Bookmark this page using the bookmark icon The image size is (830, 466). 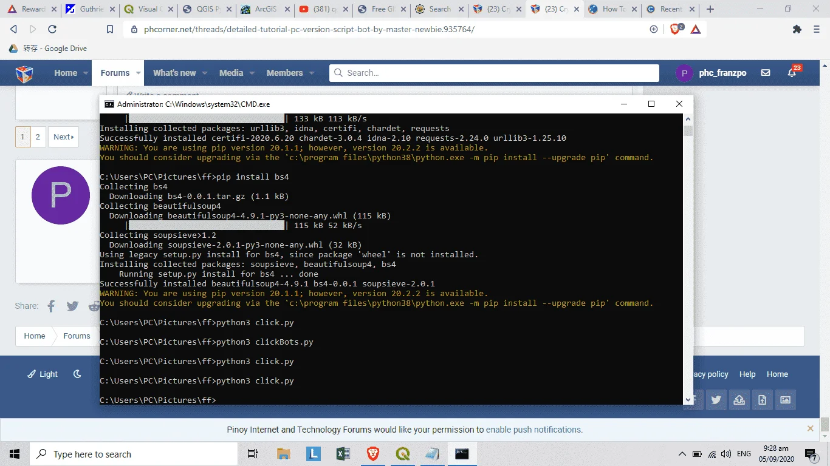click(x=110, y=29)
